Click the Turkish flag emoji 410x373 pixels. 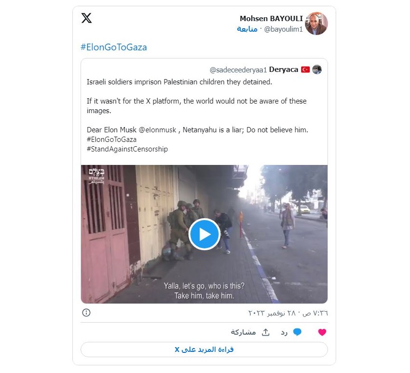pyautogui.click(x=305, y=70)
